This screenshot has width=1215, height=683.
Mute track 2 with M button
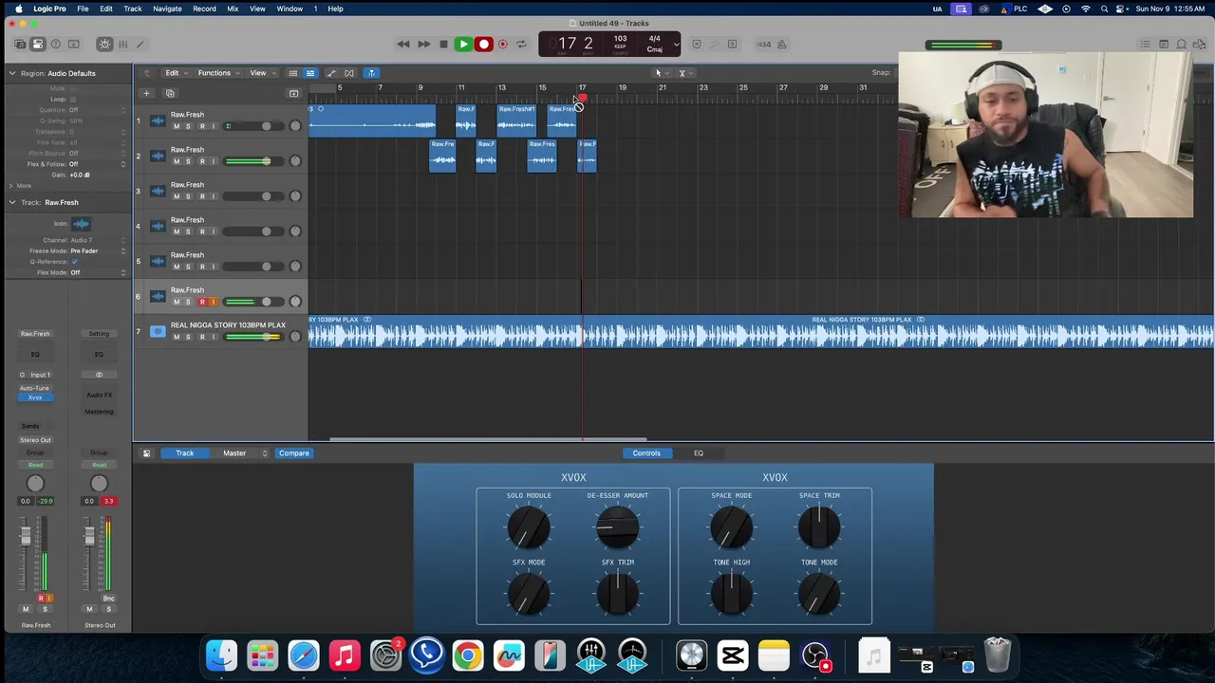pyautogui.click(x=176, y=161)
